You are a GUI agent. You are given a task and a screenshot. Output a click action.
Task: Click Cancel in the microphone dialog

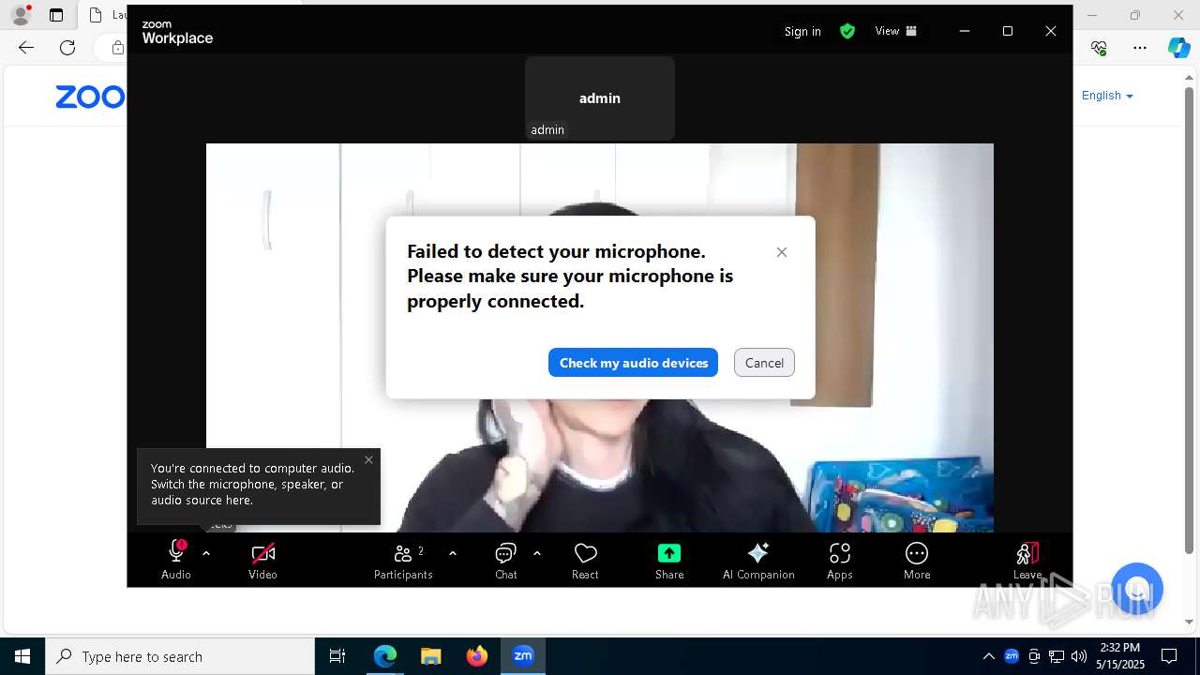coord(764,363)
